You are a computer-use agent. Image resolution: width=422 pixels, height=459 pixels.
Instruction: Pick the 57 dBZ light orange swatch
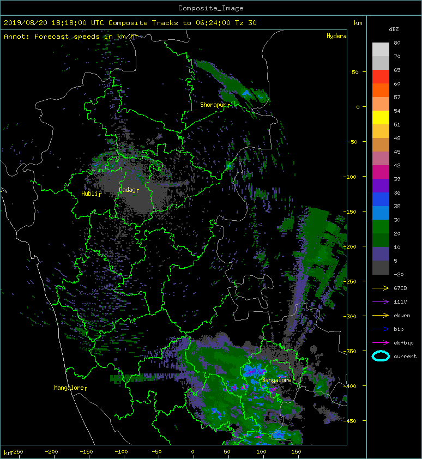point(381,104)
